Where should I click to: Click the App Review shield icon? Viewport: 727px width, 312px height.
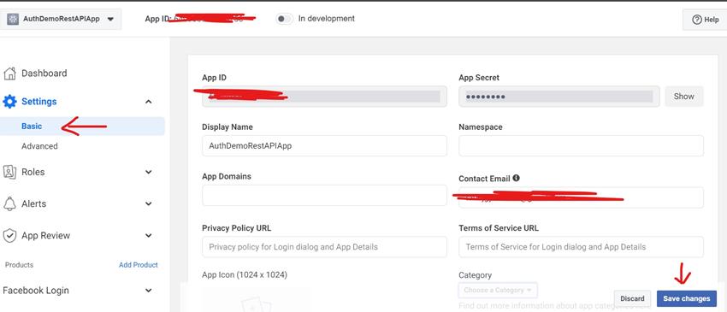9,236
